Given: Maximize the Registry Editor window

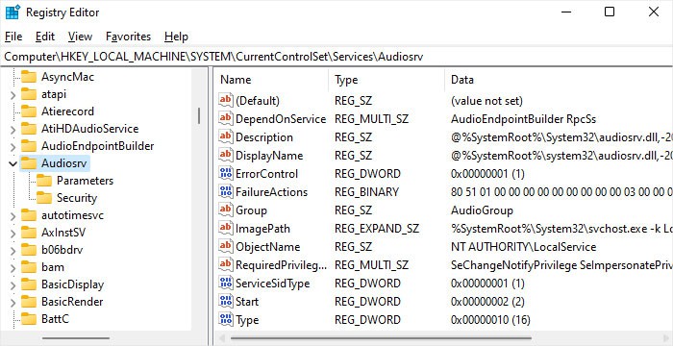Looking at the screenshot, I should coord(609,12).
